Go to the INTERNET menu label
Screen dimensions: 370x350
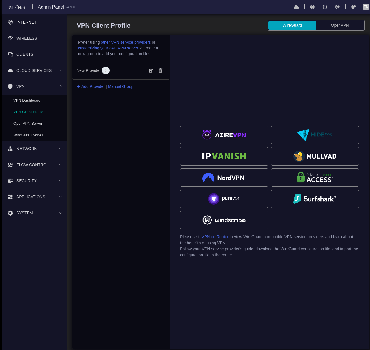coord(26,22)
